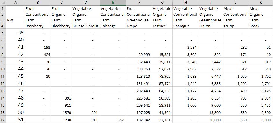Click the Select All corner triangle
This screenshot has width=273, height=123.
3,3
